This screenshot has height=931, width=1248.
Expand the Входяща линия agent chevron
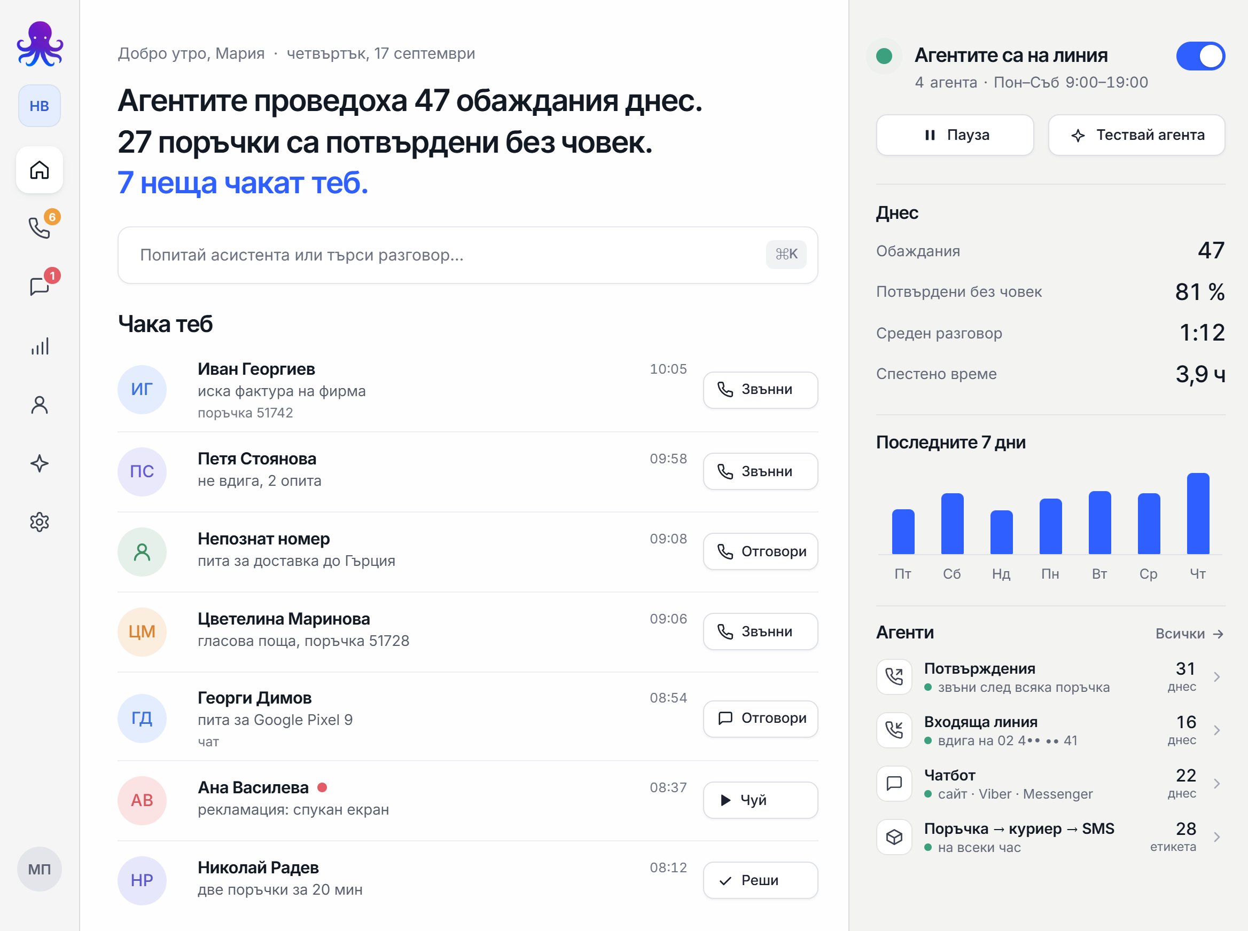1216,730
